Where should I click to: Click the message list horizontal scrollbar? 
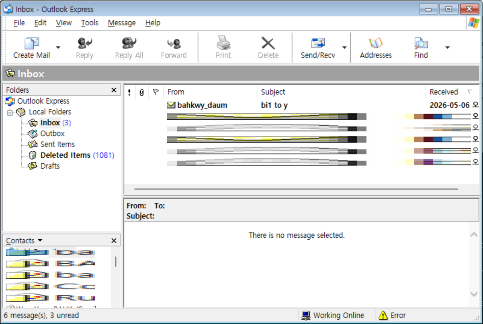click(296, 189)
